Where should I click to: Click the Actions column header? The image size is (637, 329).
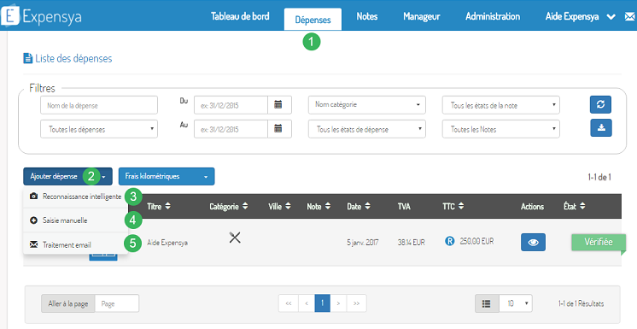click(x=532, y=207)
